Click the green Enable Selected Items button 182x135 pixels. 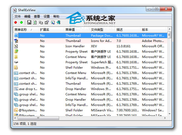(22, 22)
